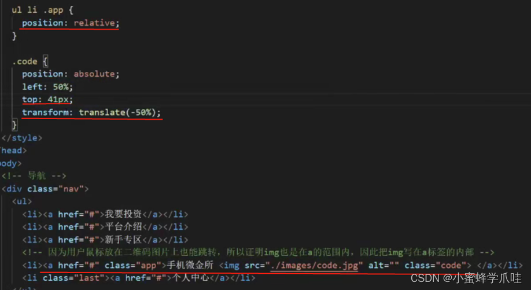Click the class="app" attribute
The width and height of the screenshot is (531, 290).
pos(133,265)
